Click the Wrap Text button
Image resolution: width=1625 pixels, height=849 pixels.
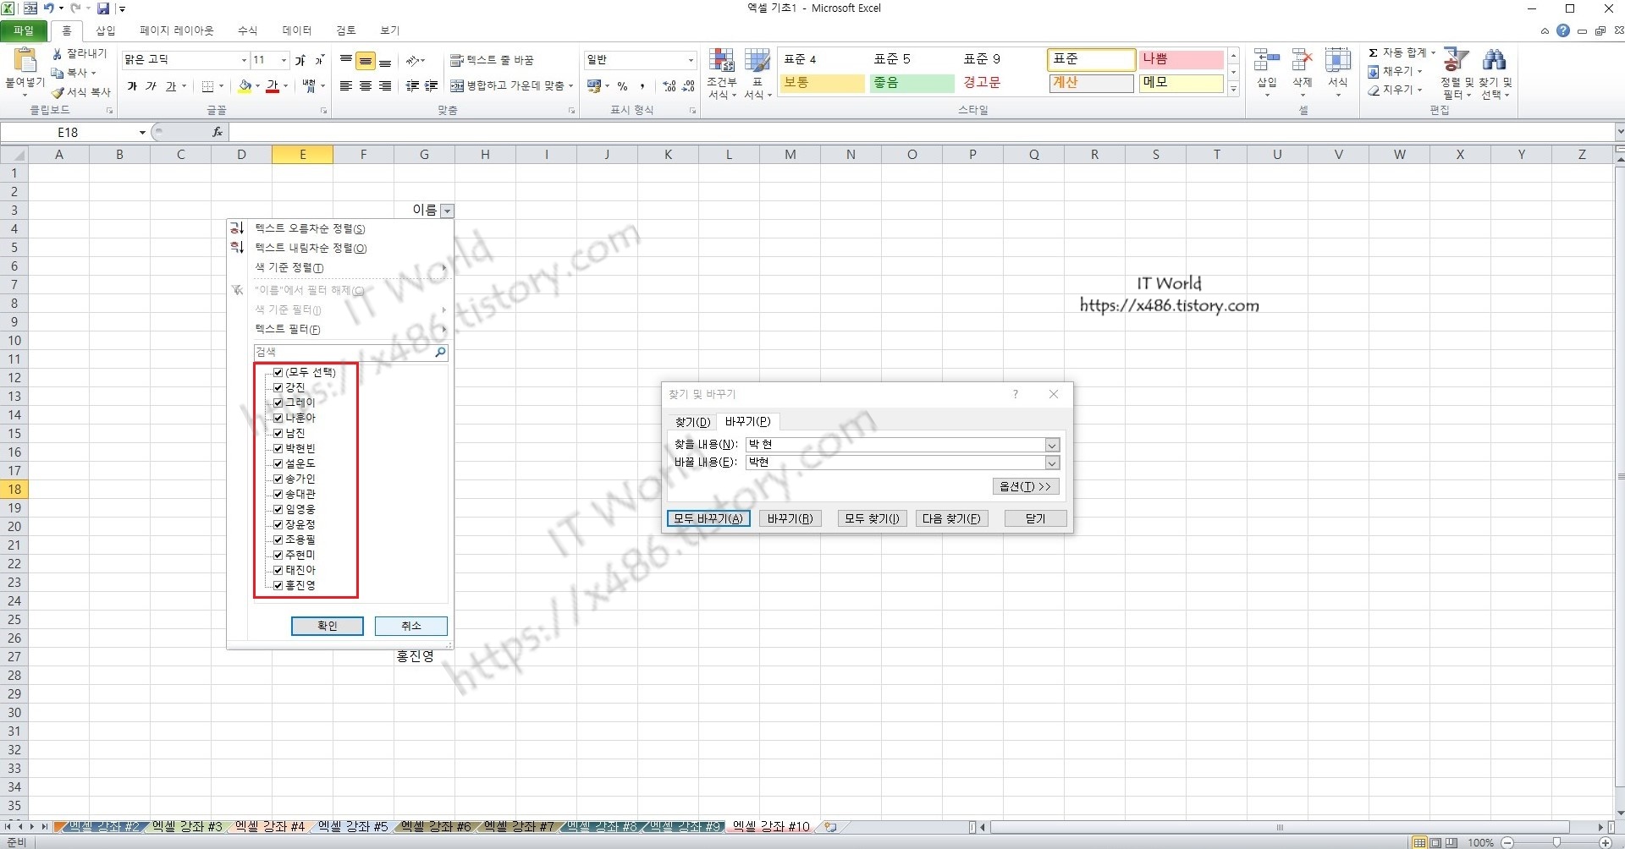492,60
